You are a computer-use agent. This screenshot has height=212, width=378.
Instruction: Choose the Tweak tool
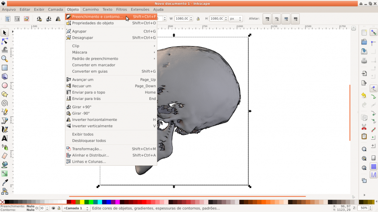(x=4, y=50)
